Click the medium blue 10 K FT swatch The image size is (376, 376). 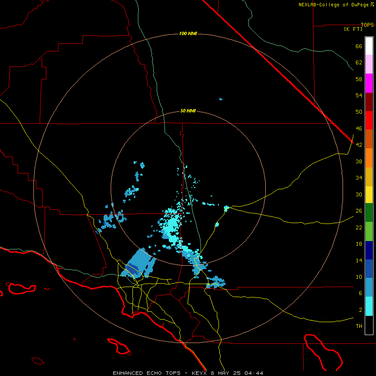[x=369, y=269]
